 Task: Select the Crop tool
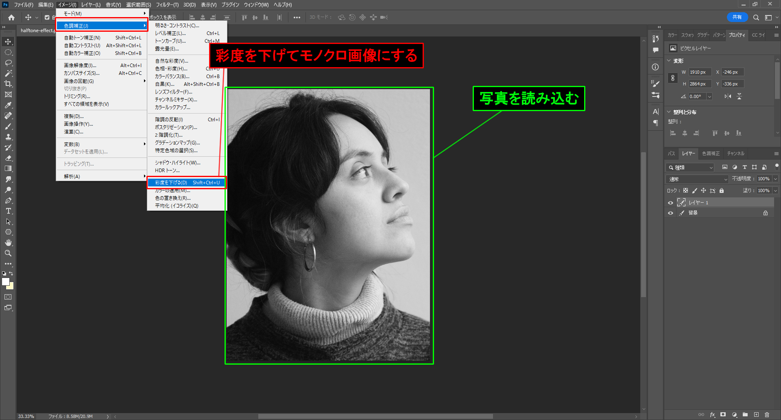tap(8, 84)
